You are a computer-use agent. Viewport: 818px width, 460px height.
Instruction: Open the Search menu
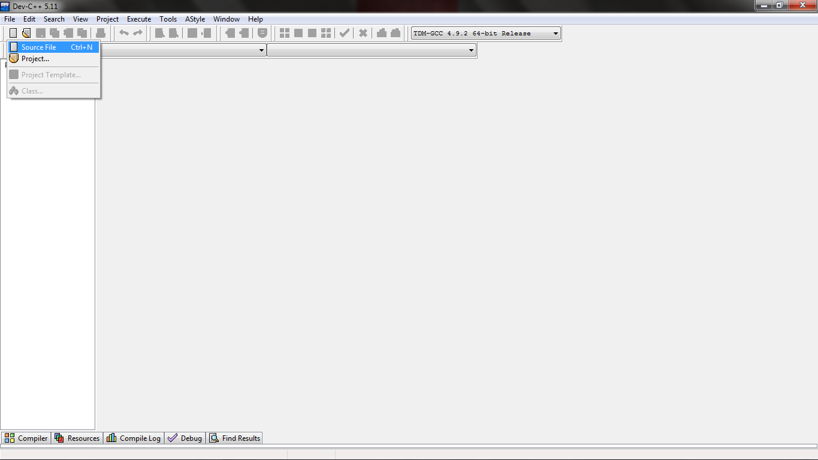[54, 19]
